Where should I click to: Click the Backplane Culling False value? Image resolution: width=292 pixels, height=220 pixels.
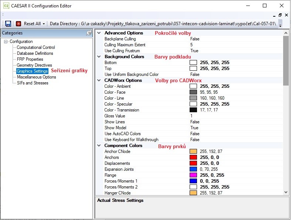(195, 39)
